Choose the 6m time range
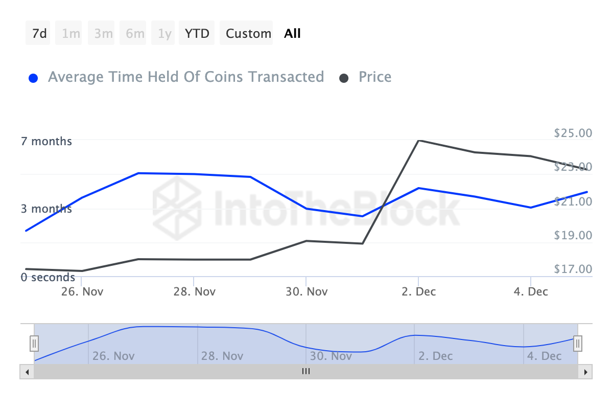 pyautogui.click(x=132, y=33)
